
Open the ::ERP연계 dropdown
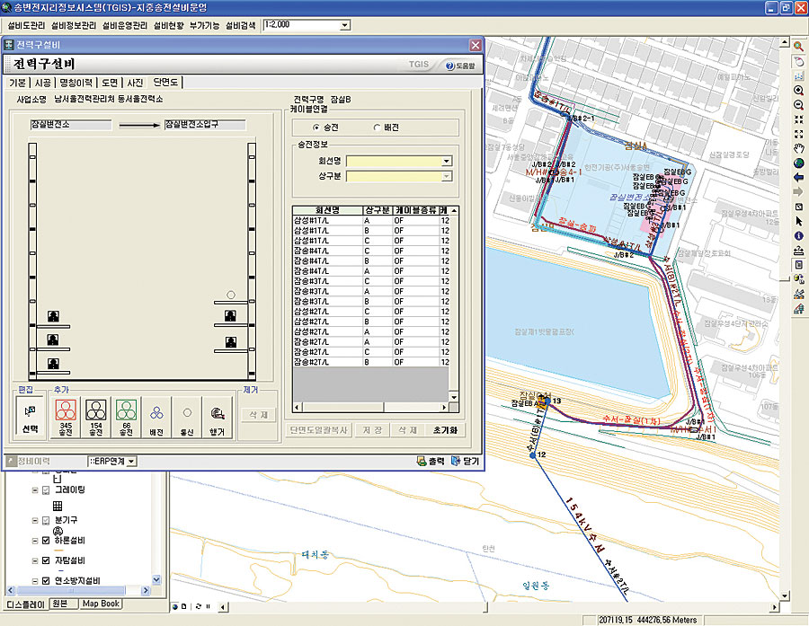[131, 461]
